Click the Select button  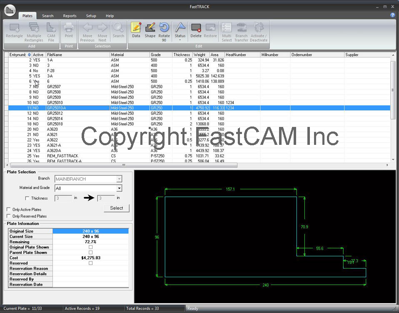click(x=117, y=208)
